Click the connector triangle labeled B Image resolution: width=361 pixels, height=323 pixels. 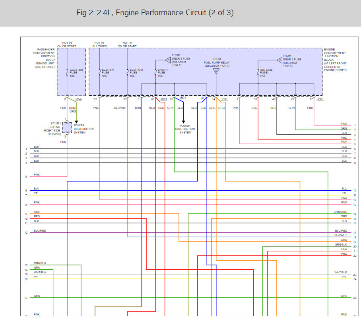(279, 60)
